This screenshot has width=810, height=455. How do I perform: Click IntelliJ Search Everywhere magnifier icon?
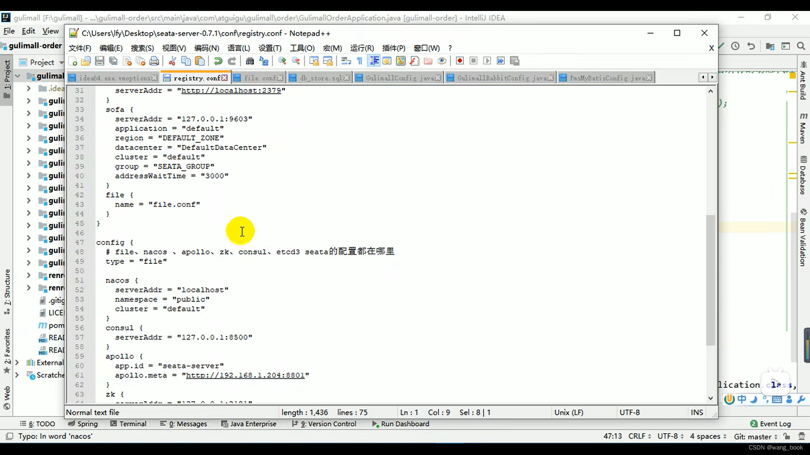[801, 46]
